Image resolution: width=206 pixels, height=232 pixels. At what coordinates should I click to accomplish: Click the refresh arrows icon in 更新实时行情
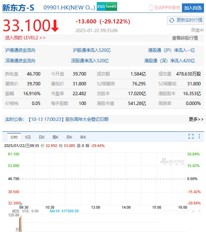(172, 20)
